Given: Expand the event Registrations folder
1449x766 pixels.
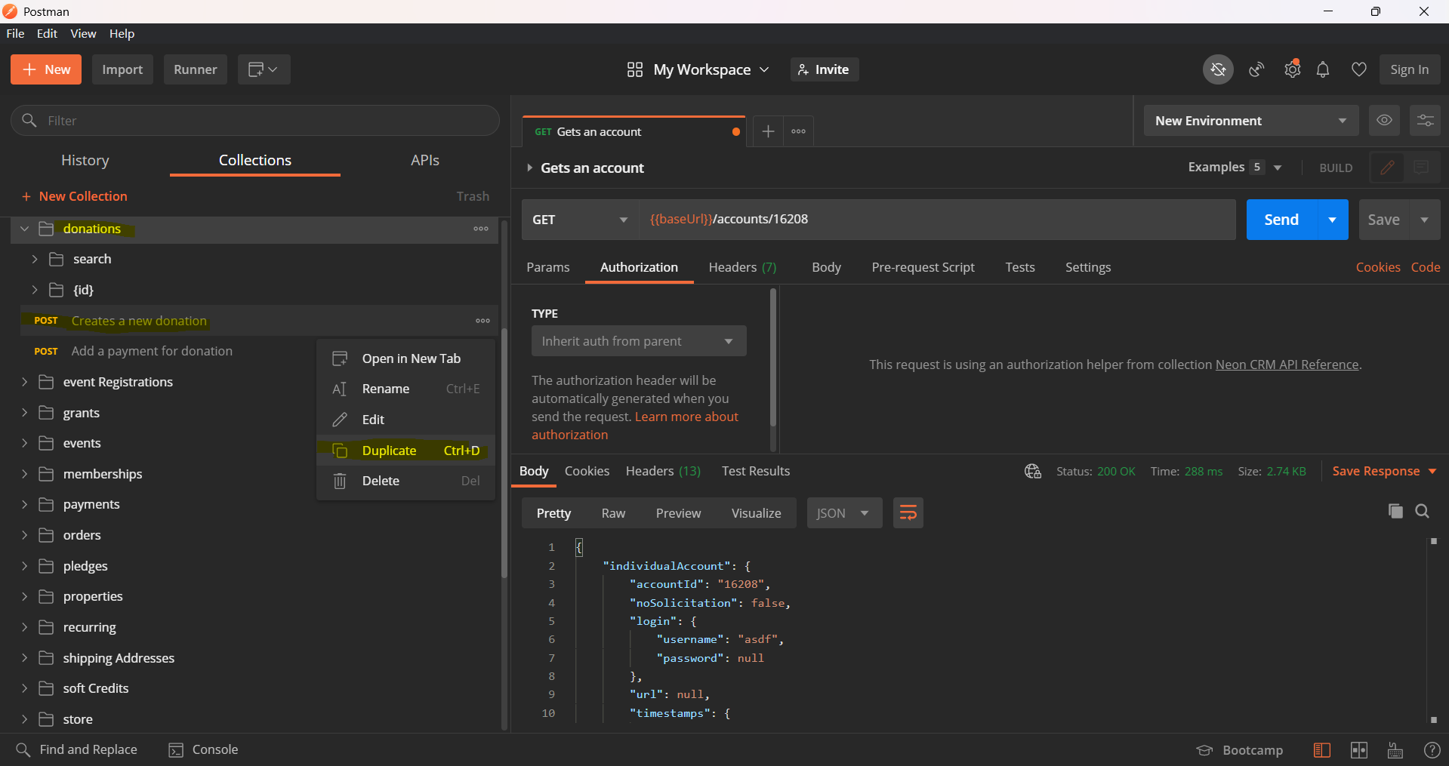Looking at the screenshot, I should 24,382.
